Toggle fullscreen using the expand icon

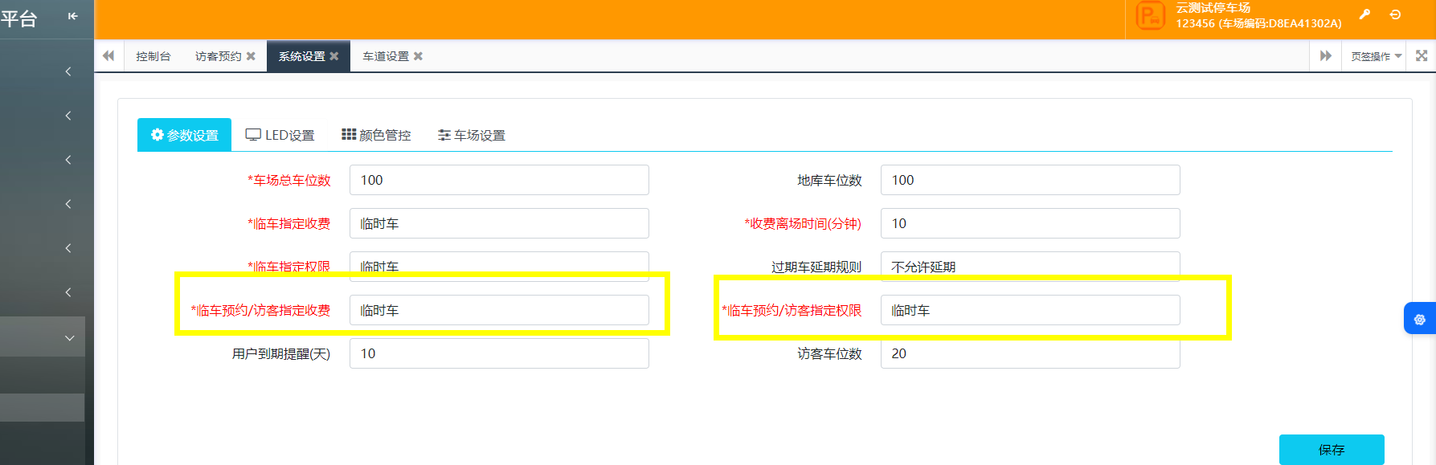click(1421, 56)
